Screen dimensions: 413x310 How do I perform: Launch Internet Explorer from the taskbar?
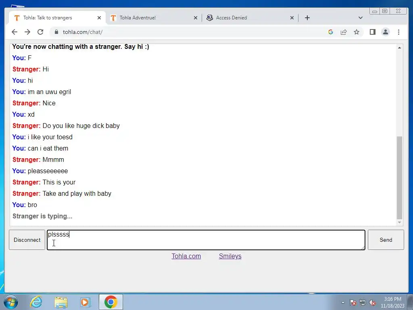tap(36, 302)
